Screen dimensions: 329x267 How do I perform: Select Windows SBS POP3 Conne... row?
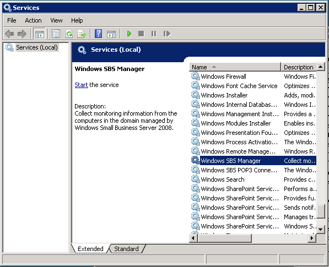click(254, 170)
